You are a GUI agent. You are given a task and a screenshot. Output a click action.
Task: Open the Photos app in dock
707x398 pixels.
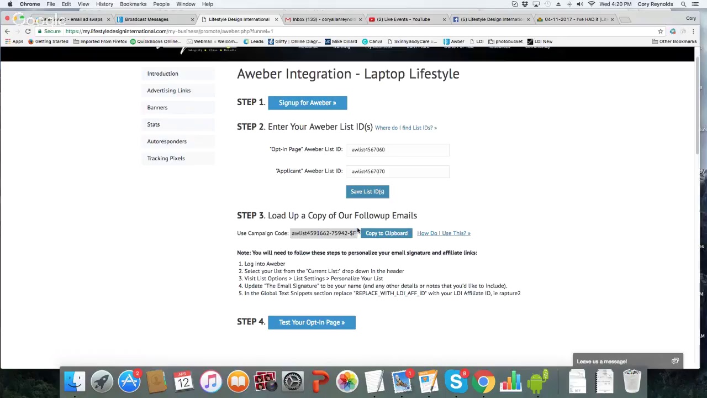point(347,381)
